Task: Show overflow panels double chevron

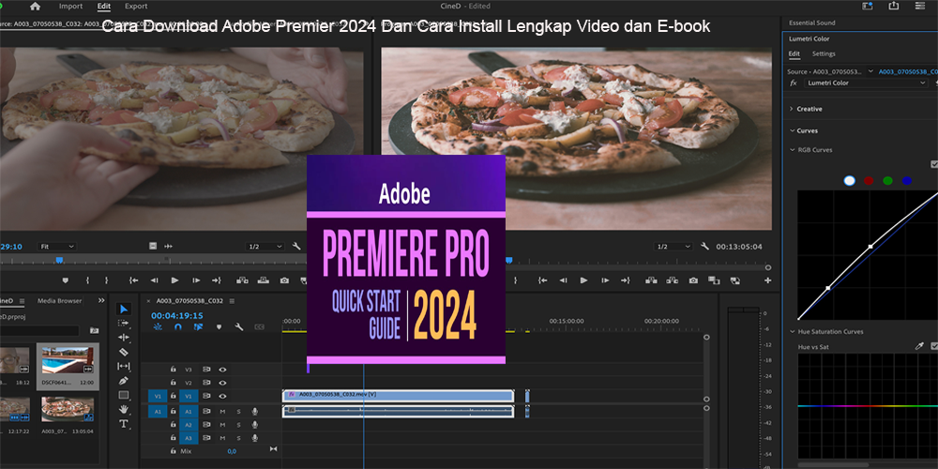Action: [101, 300]
